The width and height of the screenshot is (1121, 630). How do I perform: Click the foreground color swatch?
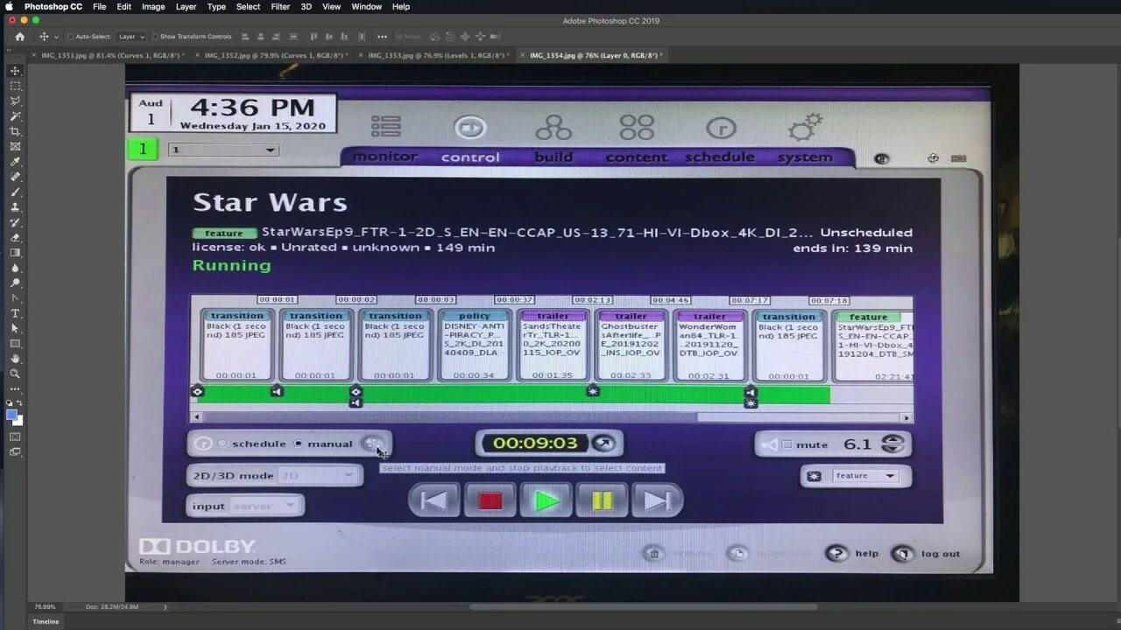tap(11, 415)
